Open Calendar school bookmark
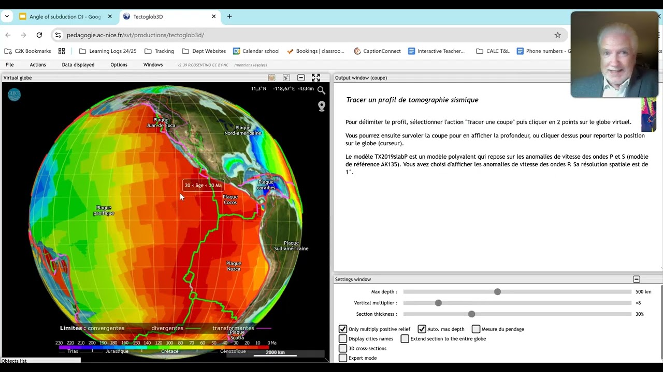This screenshot has width=663, height=372. click(256, 51)
